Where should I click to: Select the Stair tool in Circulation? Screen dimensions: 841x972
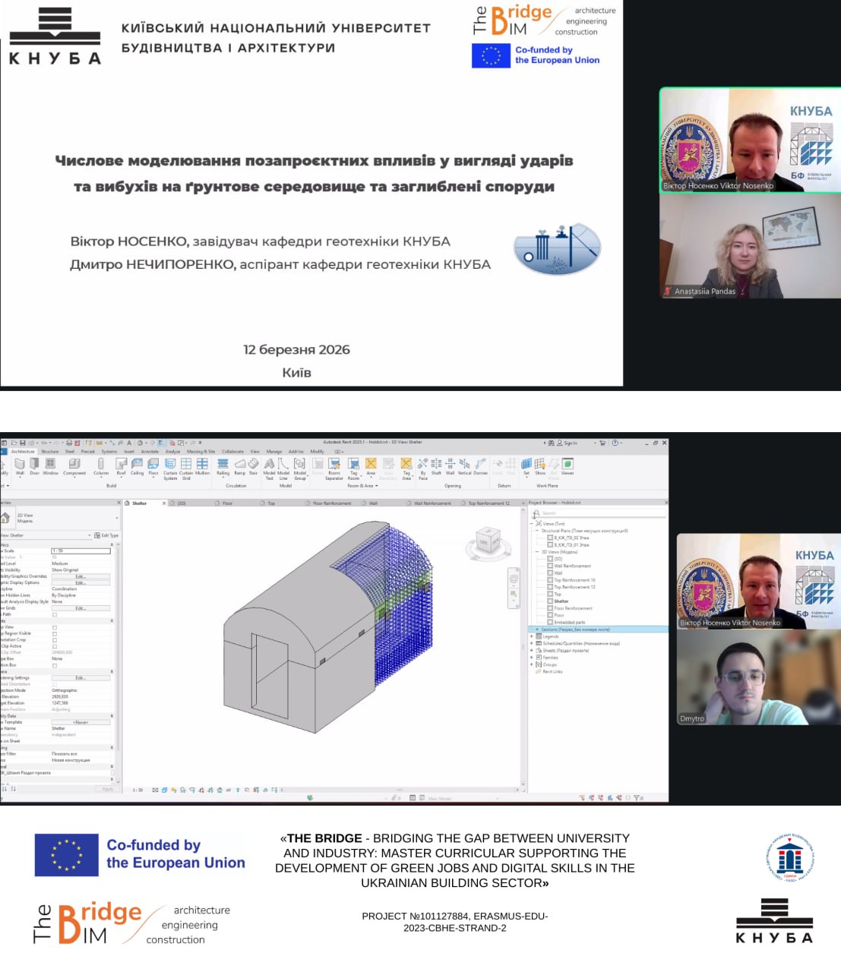click(253, 466)
